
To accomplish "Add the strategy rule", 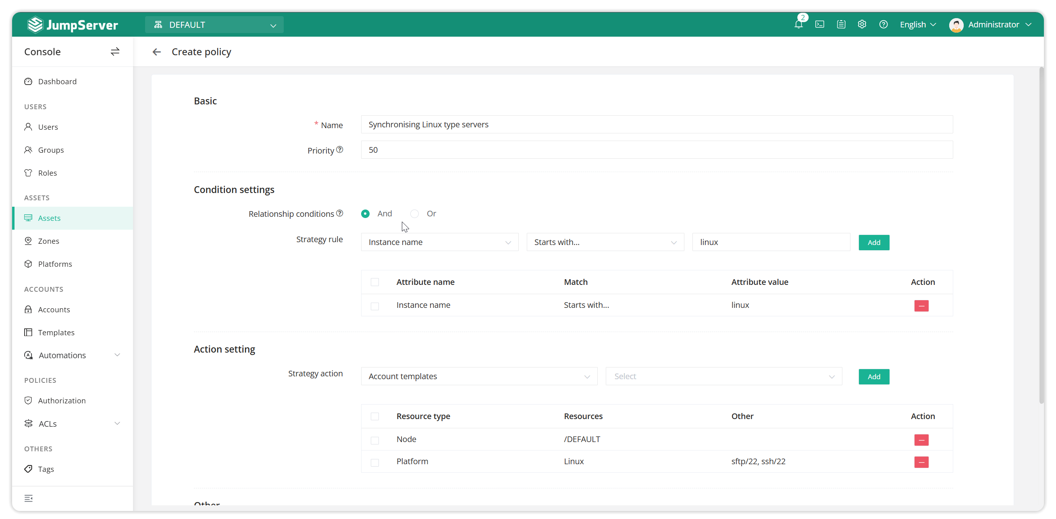I will coord(873,243).
